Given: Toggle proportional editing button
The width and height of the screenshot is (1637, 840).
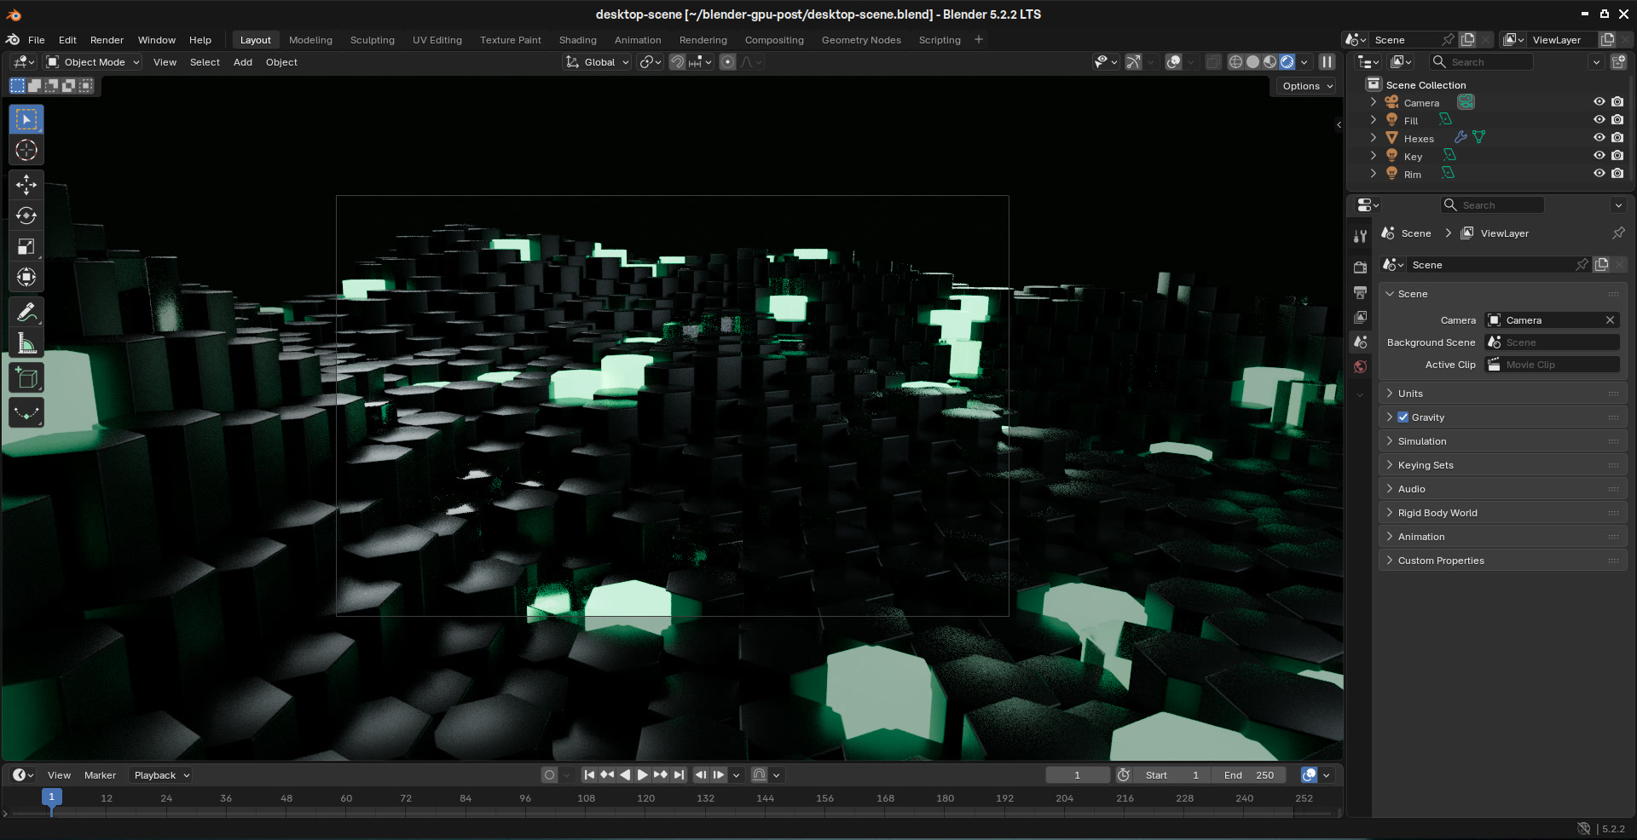Looking at the screenshot, I should click(x=727, y=62).
